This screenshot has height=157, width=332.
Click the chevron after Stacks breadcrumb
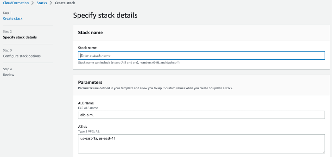click(x=50, y=3)
